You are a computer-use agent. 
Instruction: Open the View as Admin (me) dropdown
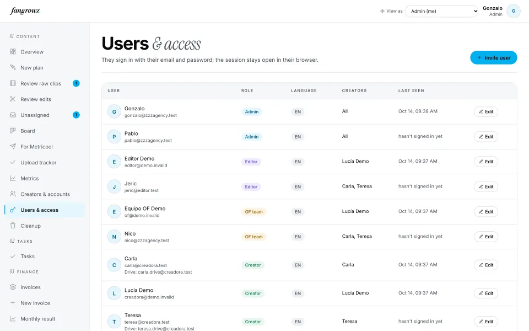[441, 11]
